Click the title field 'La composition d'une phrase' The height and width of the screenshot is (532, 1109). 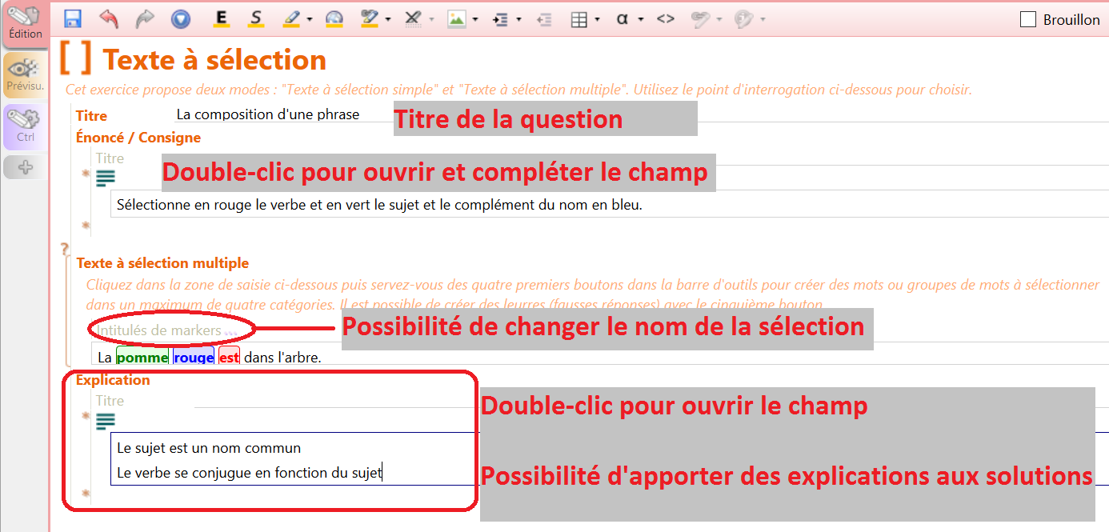click(268, 114)
